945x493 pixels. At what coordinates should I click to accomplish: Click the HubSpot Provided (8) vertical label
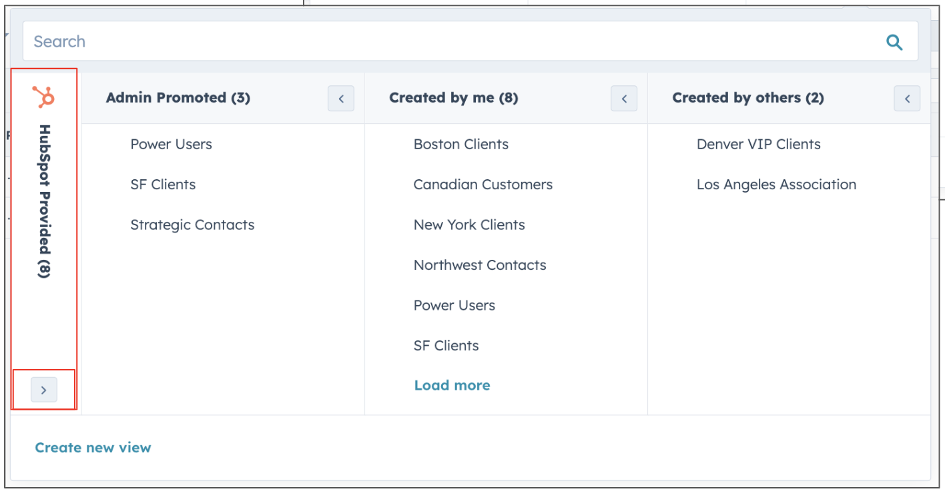tap(44, 201)
